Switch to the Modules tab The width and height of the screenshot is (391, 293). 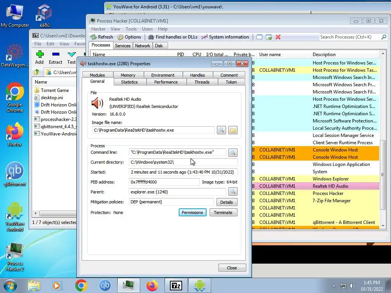pos(97,75)
